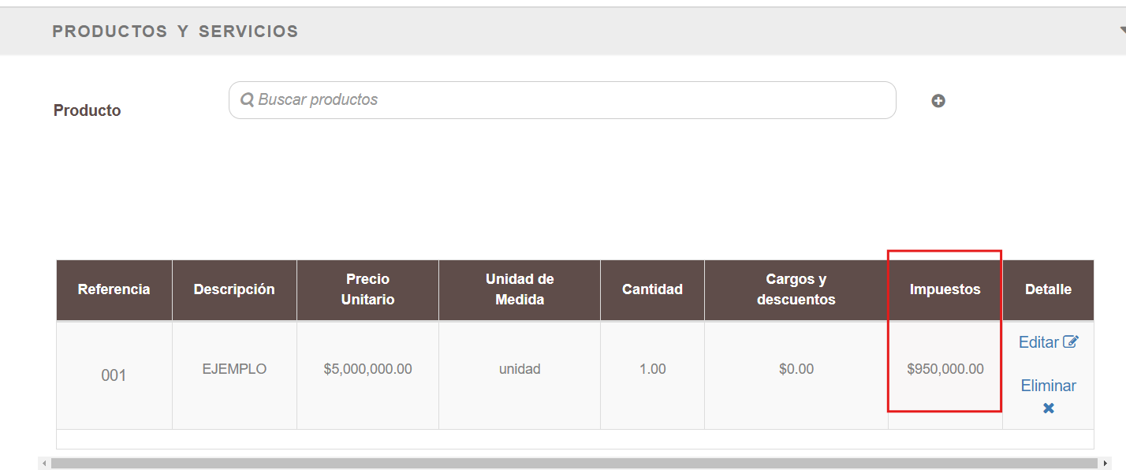Click the PRODUCTOS Y SERVICIOS section title

point(175,32)
